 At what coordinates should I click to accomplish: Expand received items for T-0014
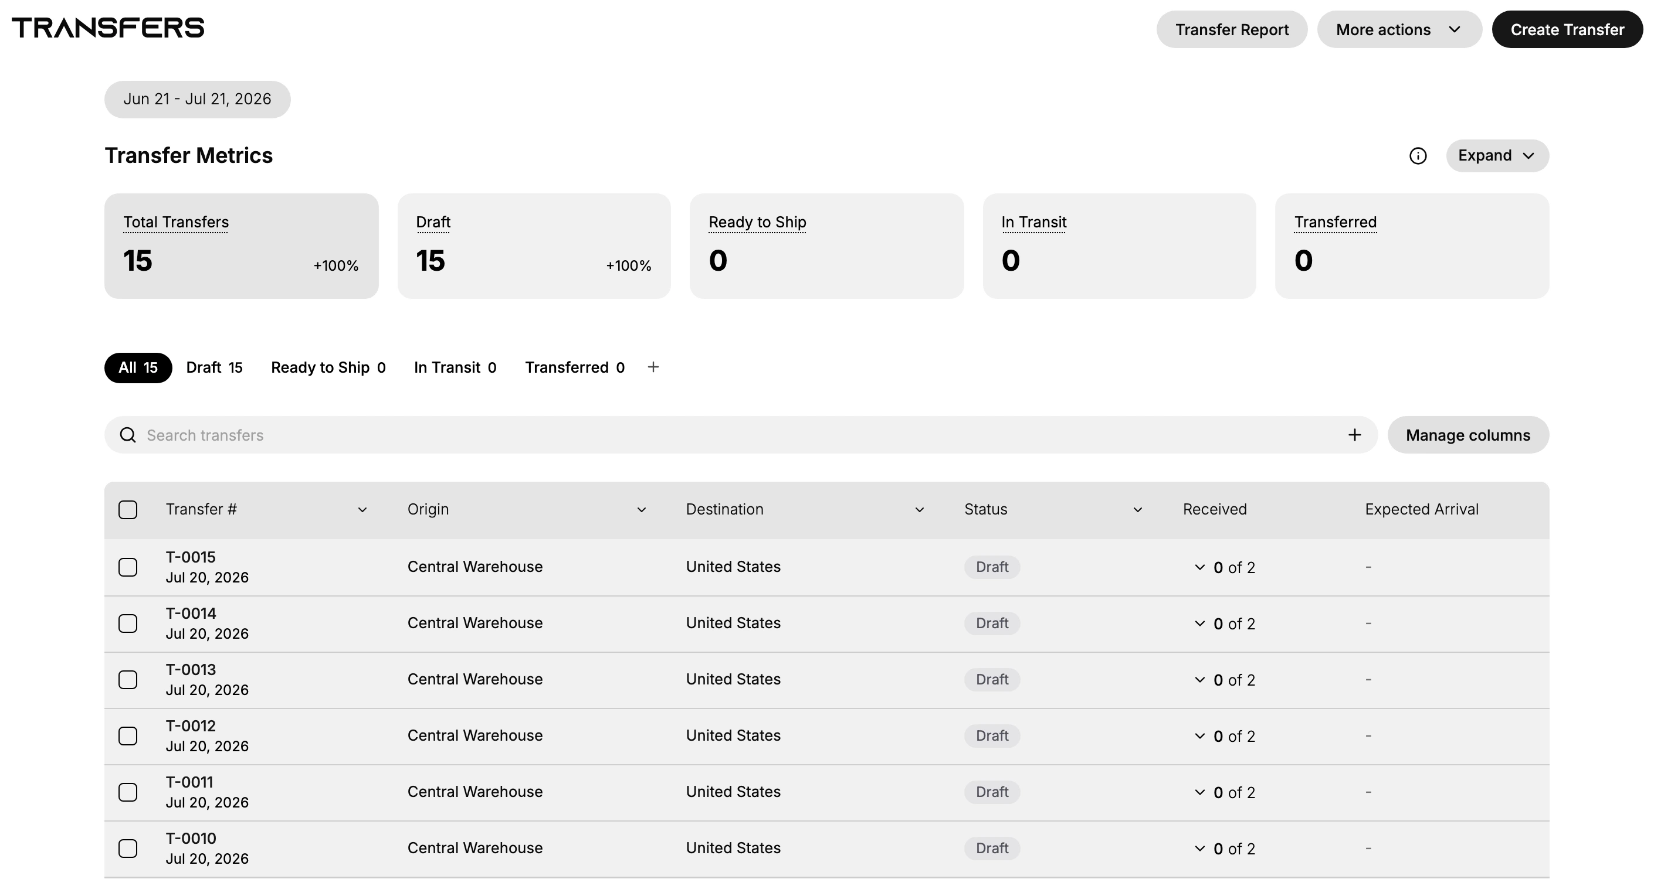[x=1199, y=624]
